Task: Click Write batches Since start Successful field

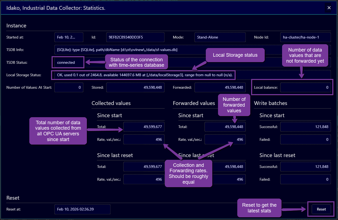Action: pos(305,127)
